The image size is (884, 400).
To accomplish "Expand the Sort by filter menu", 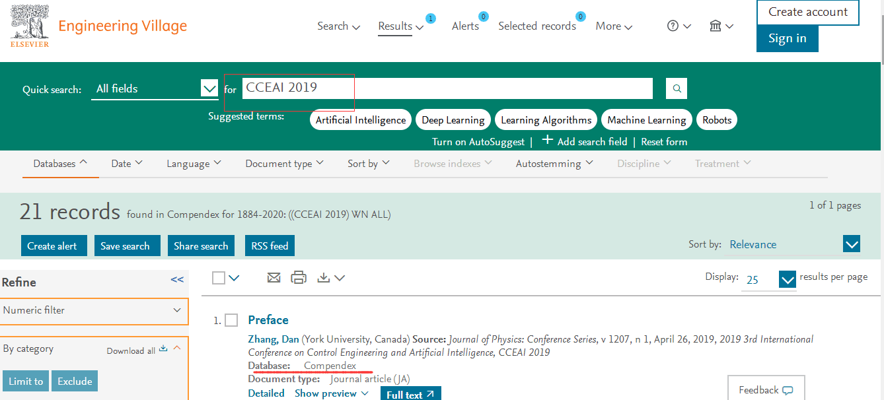I will coord(369,163).
